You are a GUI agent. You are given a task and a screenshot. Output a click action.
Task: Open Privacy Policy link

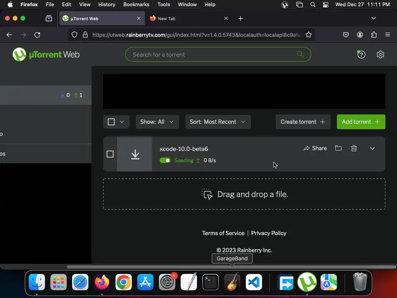[269, 233]
